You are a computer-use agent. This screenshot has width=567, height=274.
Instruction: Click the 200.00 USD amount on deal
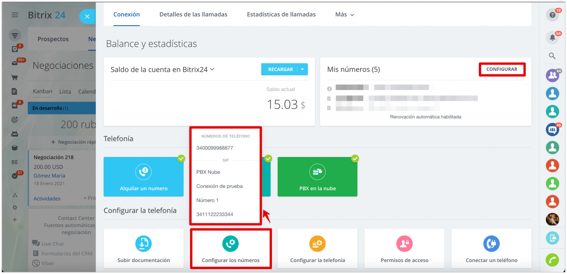(48, 167)
